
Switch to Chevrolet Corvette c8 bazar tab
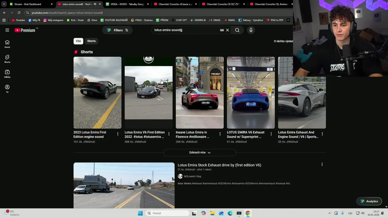(175, 4)
